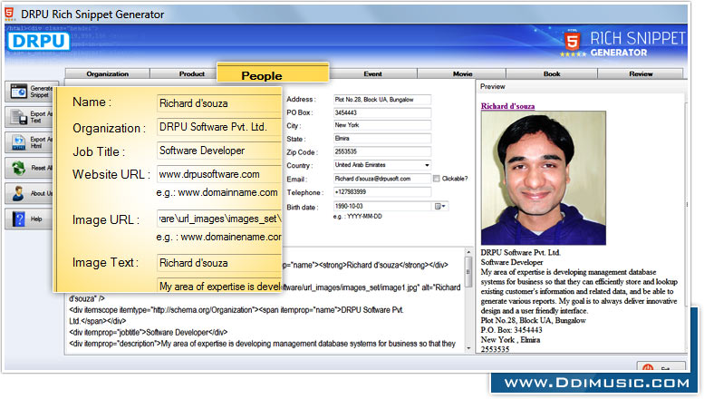Open About Us via person icon
Screen dimensions: 704x399
coord(18,193)
